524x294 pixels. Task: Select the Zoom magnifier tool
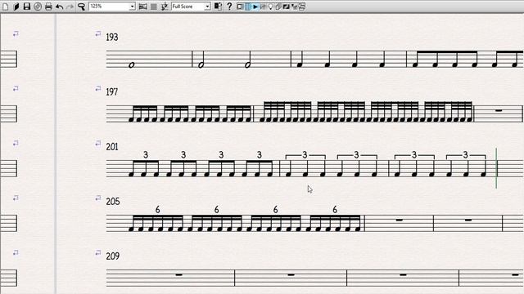point(81,7)
